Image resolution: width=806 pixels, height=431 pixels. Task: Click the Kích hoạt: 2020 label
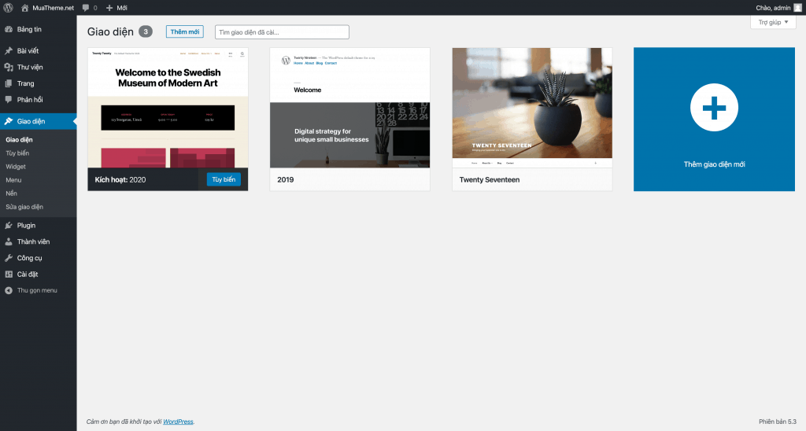click(x=120, y=180)
